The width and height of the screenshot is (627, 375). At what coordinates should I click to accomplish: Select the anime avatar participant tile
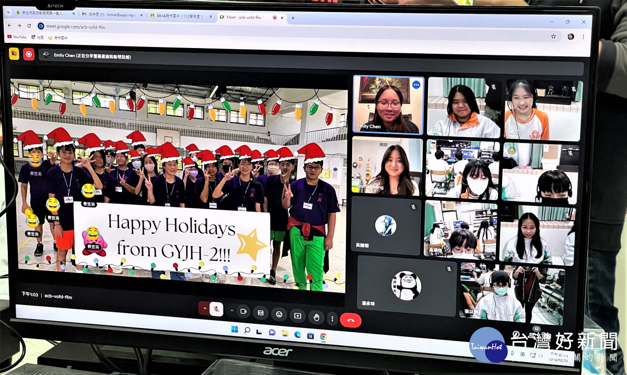[x=386, y=226]
